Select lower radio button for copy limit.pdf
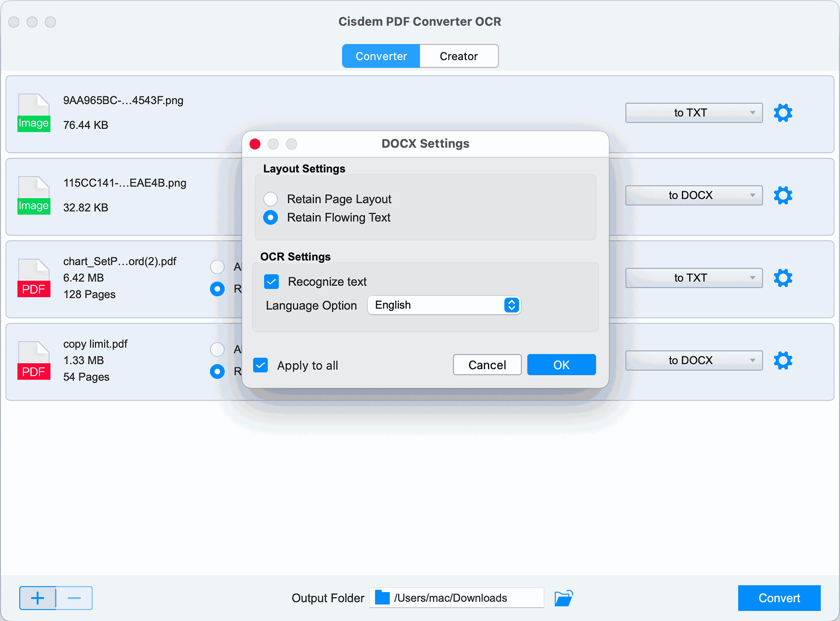840x621 pixels. tap(217, 371)
